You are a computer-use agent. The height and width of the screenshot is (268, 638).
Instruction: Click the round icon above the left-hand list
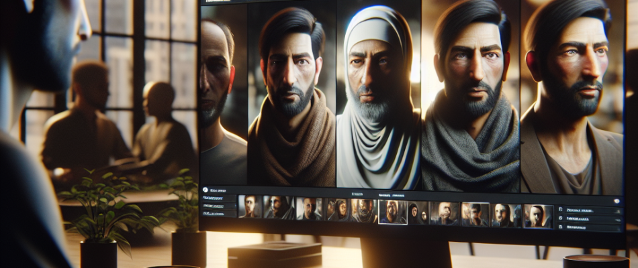point(205,190)
